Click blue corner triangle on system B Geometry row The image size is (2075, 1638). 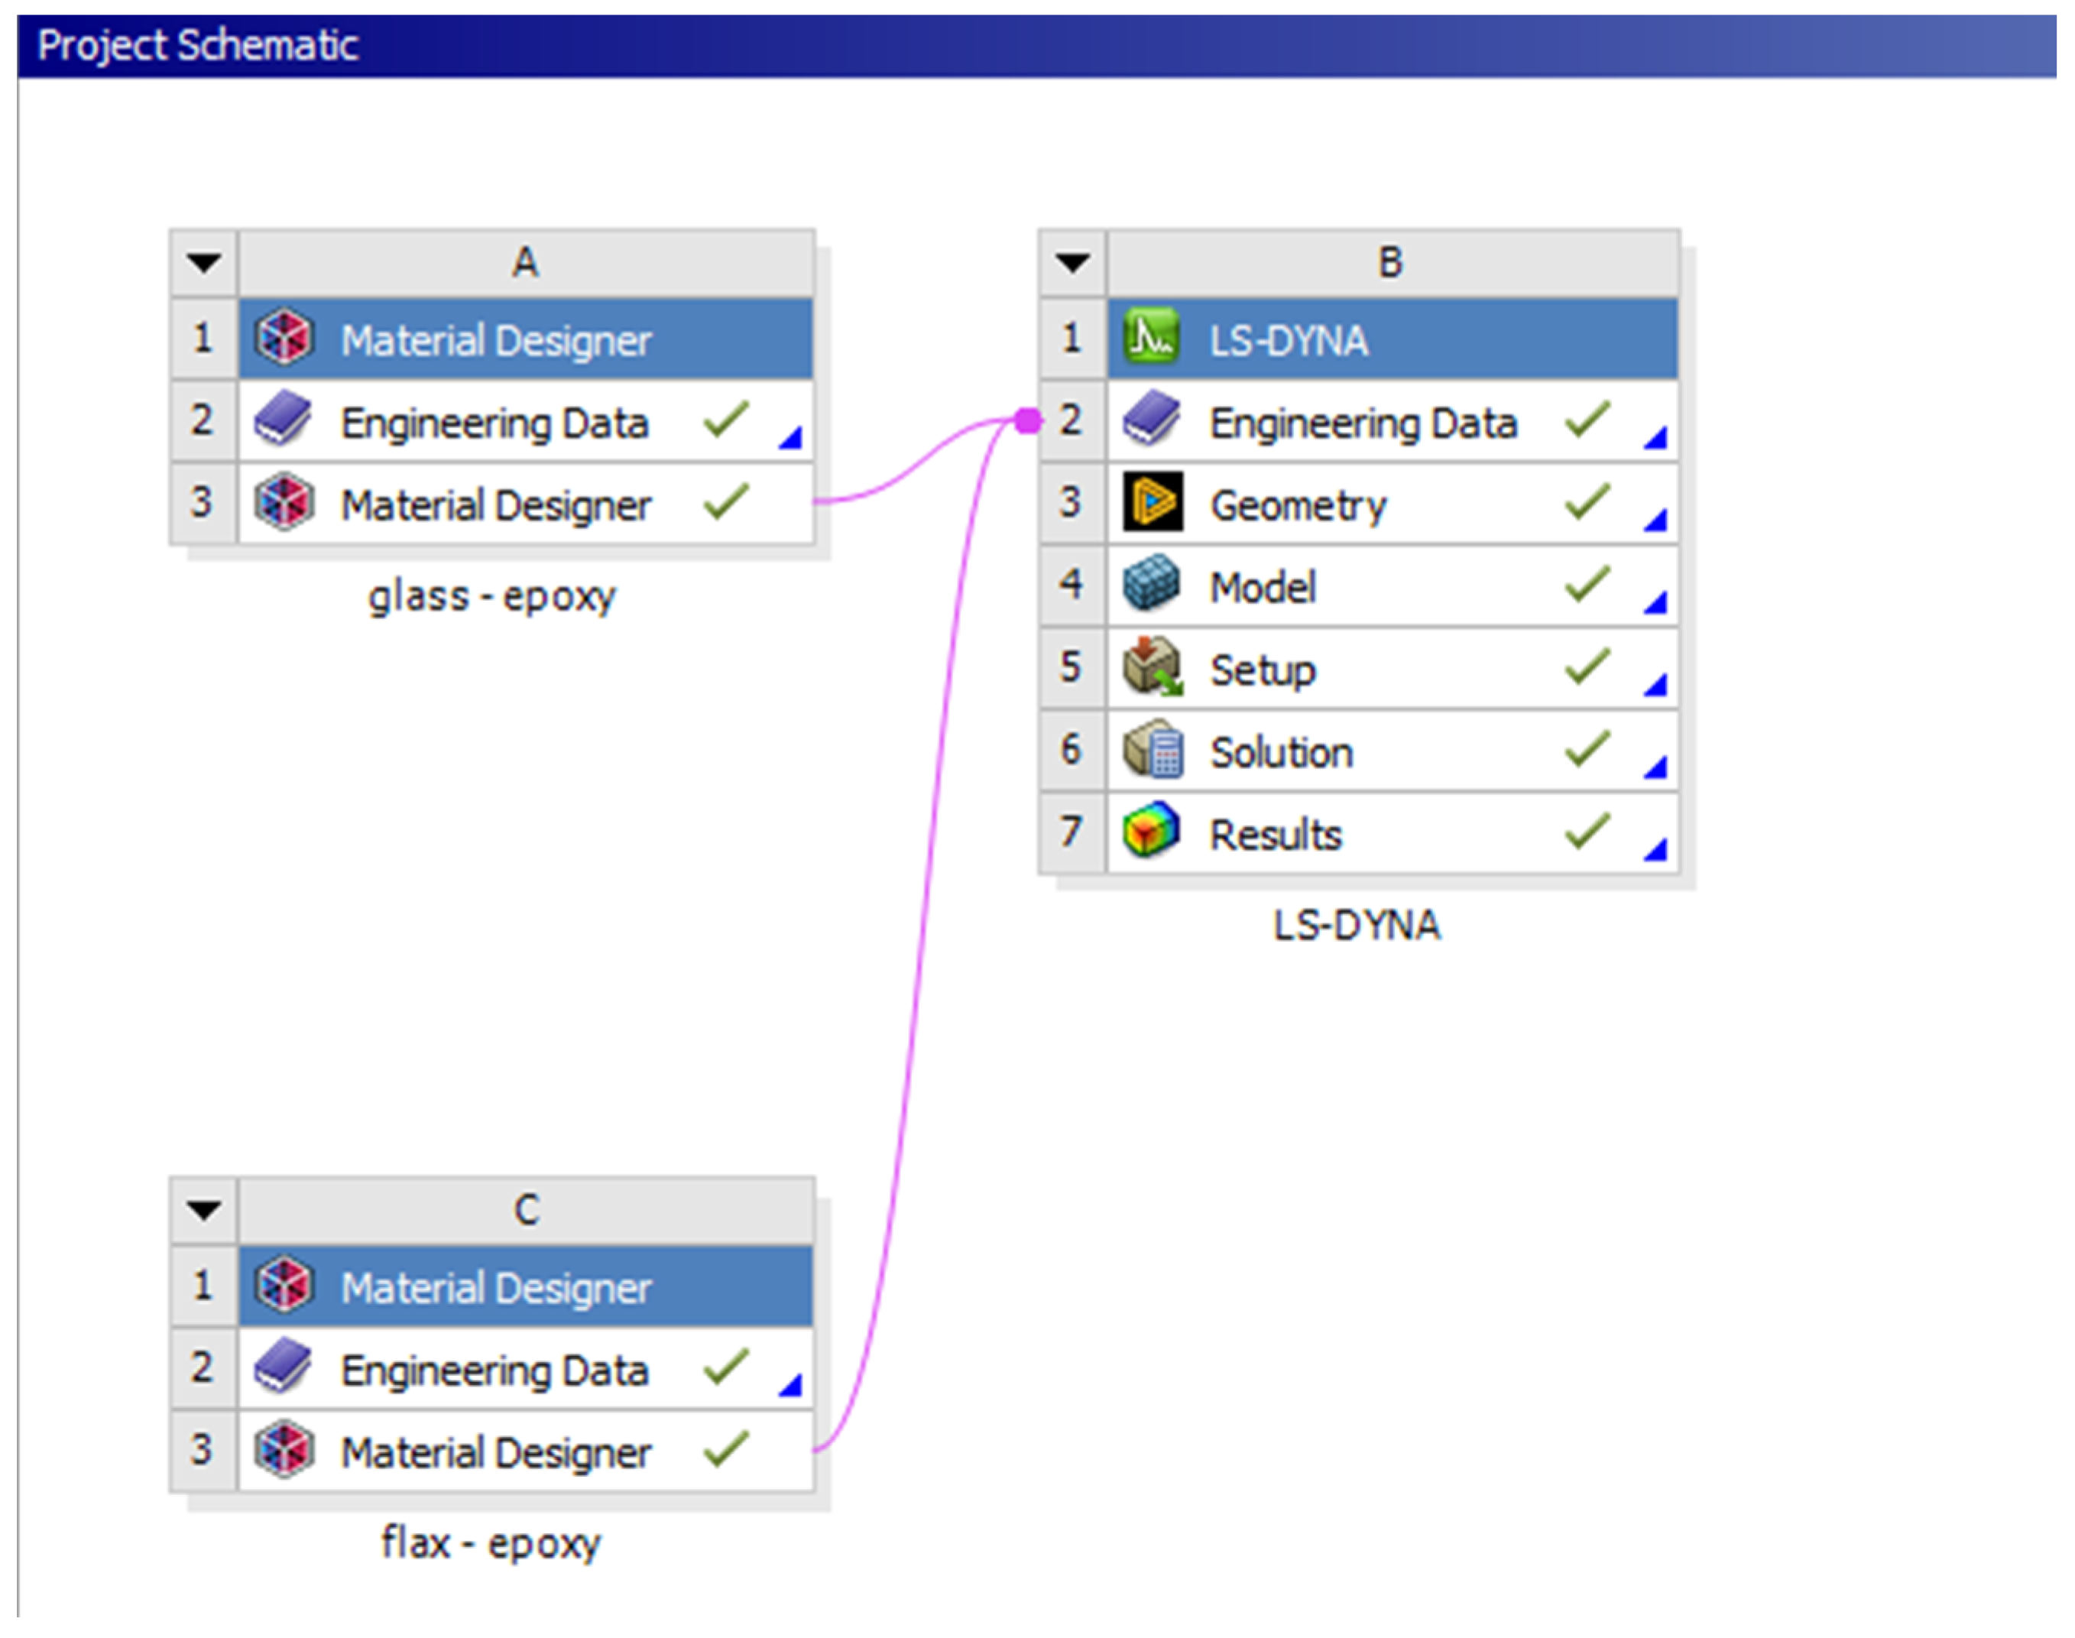(x=1656, y=521)
